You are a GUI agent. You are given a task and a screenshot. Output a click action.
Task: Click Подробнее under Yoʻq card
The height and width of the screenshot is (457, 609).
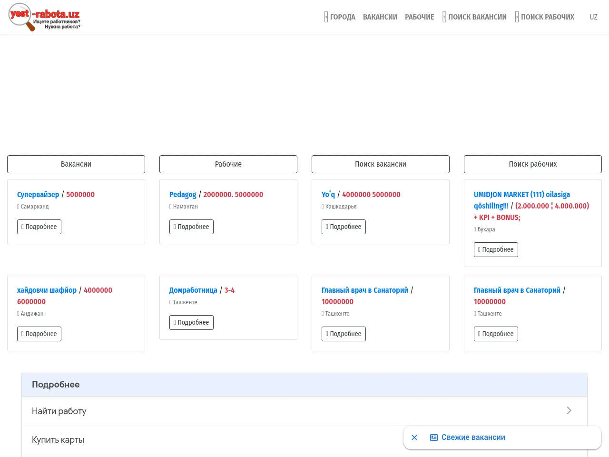(x=344, y=227)
